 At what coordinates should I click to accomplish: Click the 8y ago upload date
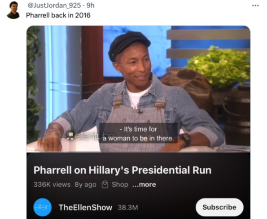(x=85, y=184)
